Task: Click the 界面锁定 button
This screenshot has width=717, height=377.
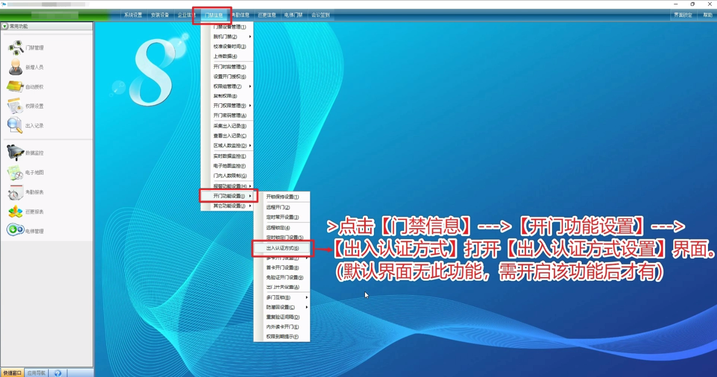Action: tap(683, 15)
